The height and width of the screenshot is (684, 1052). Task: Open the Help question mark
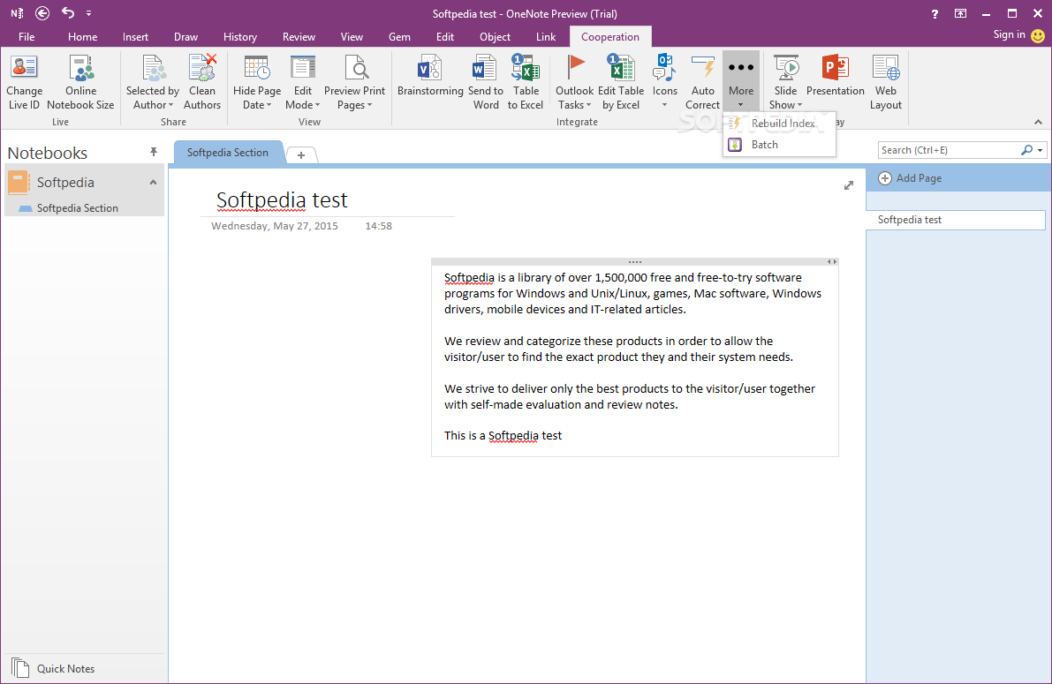coord(935,13)
